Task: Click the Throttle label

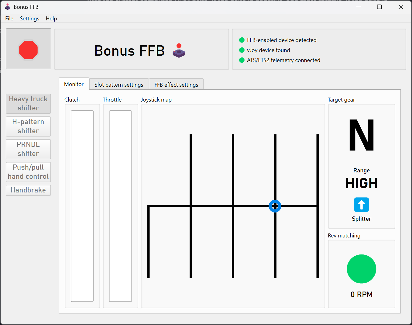Action: point(112,100)
